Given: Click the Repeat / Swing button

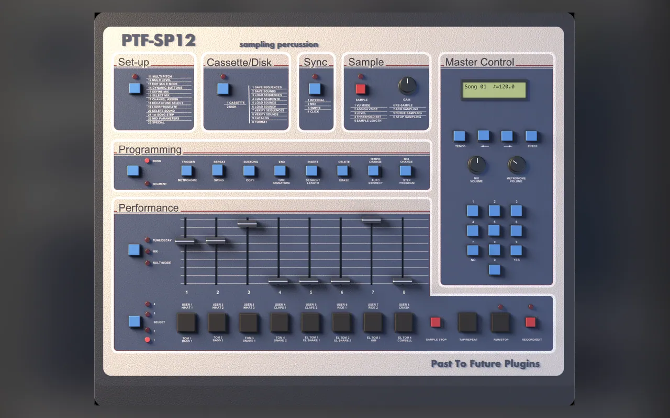Looking at the screenshot, I should 218,171.
